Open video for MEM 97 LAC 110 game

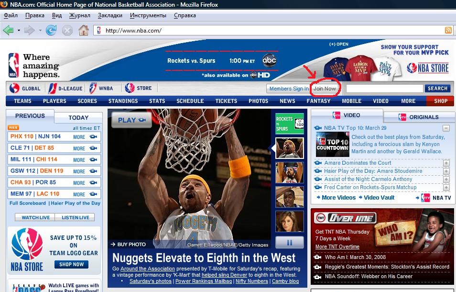93,194
